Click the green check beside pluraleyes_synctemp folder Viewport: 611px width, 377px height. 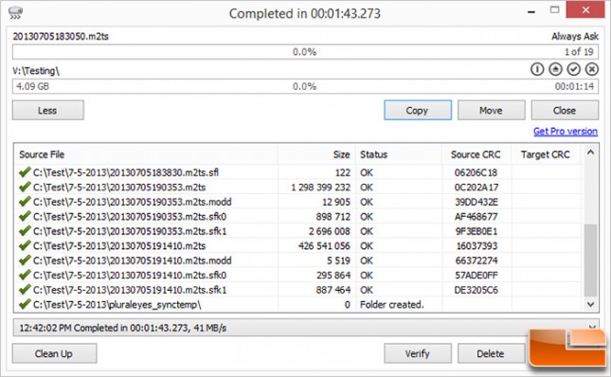[x=25, y=304]
